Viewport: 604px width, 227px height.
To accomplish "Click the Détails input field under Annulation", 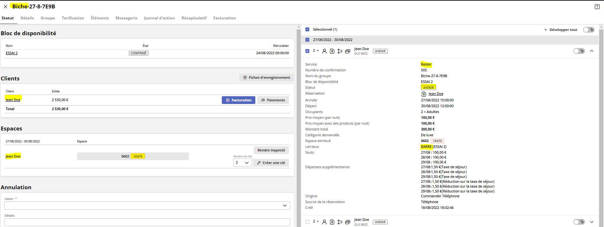I will coord(147,222).
